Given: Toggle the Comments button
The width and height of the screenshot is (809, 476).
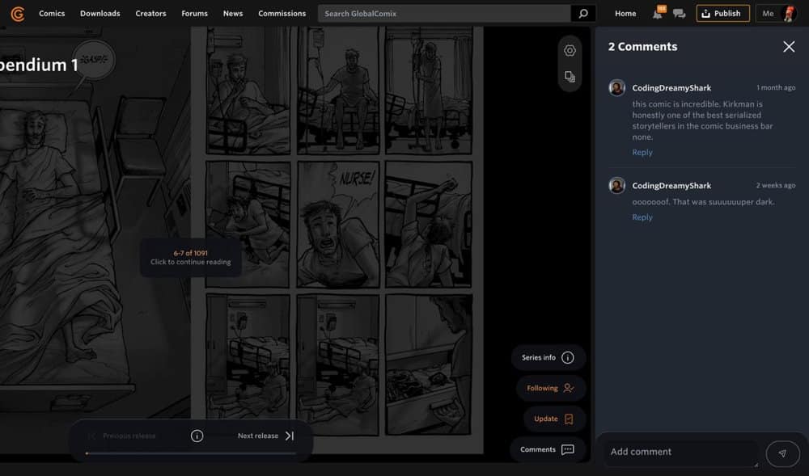Looking at the screenshot, I should click(x=548, y=449).
